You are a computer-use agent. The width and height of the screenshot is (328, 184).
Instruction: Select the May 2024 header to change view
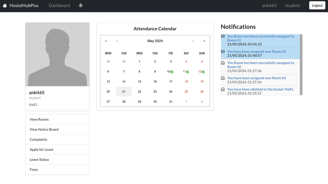point(155,41)
